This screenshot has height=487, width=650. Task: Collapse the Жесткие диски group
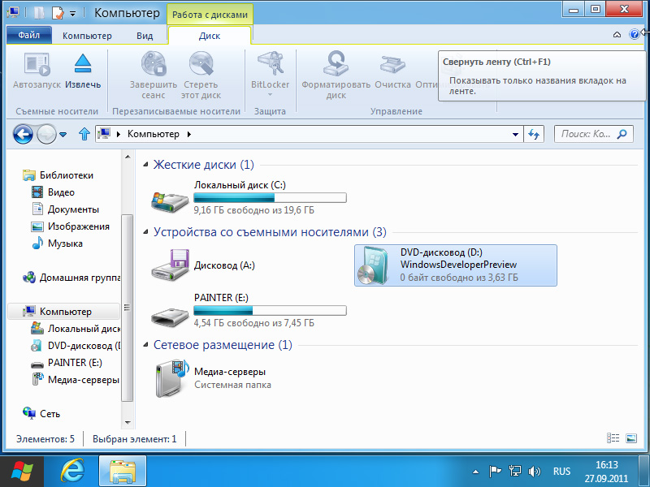click(145, 165)
